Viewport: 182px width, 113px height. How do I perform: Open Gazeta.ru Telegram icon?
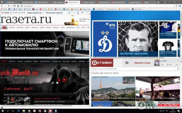(82, 13)
